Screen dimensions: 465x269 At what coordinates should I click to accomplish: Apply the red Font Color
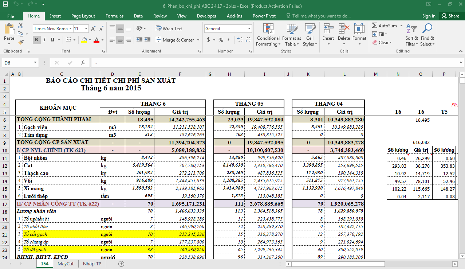pos(96,40)
